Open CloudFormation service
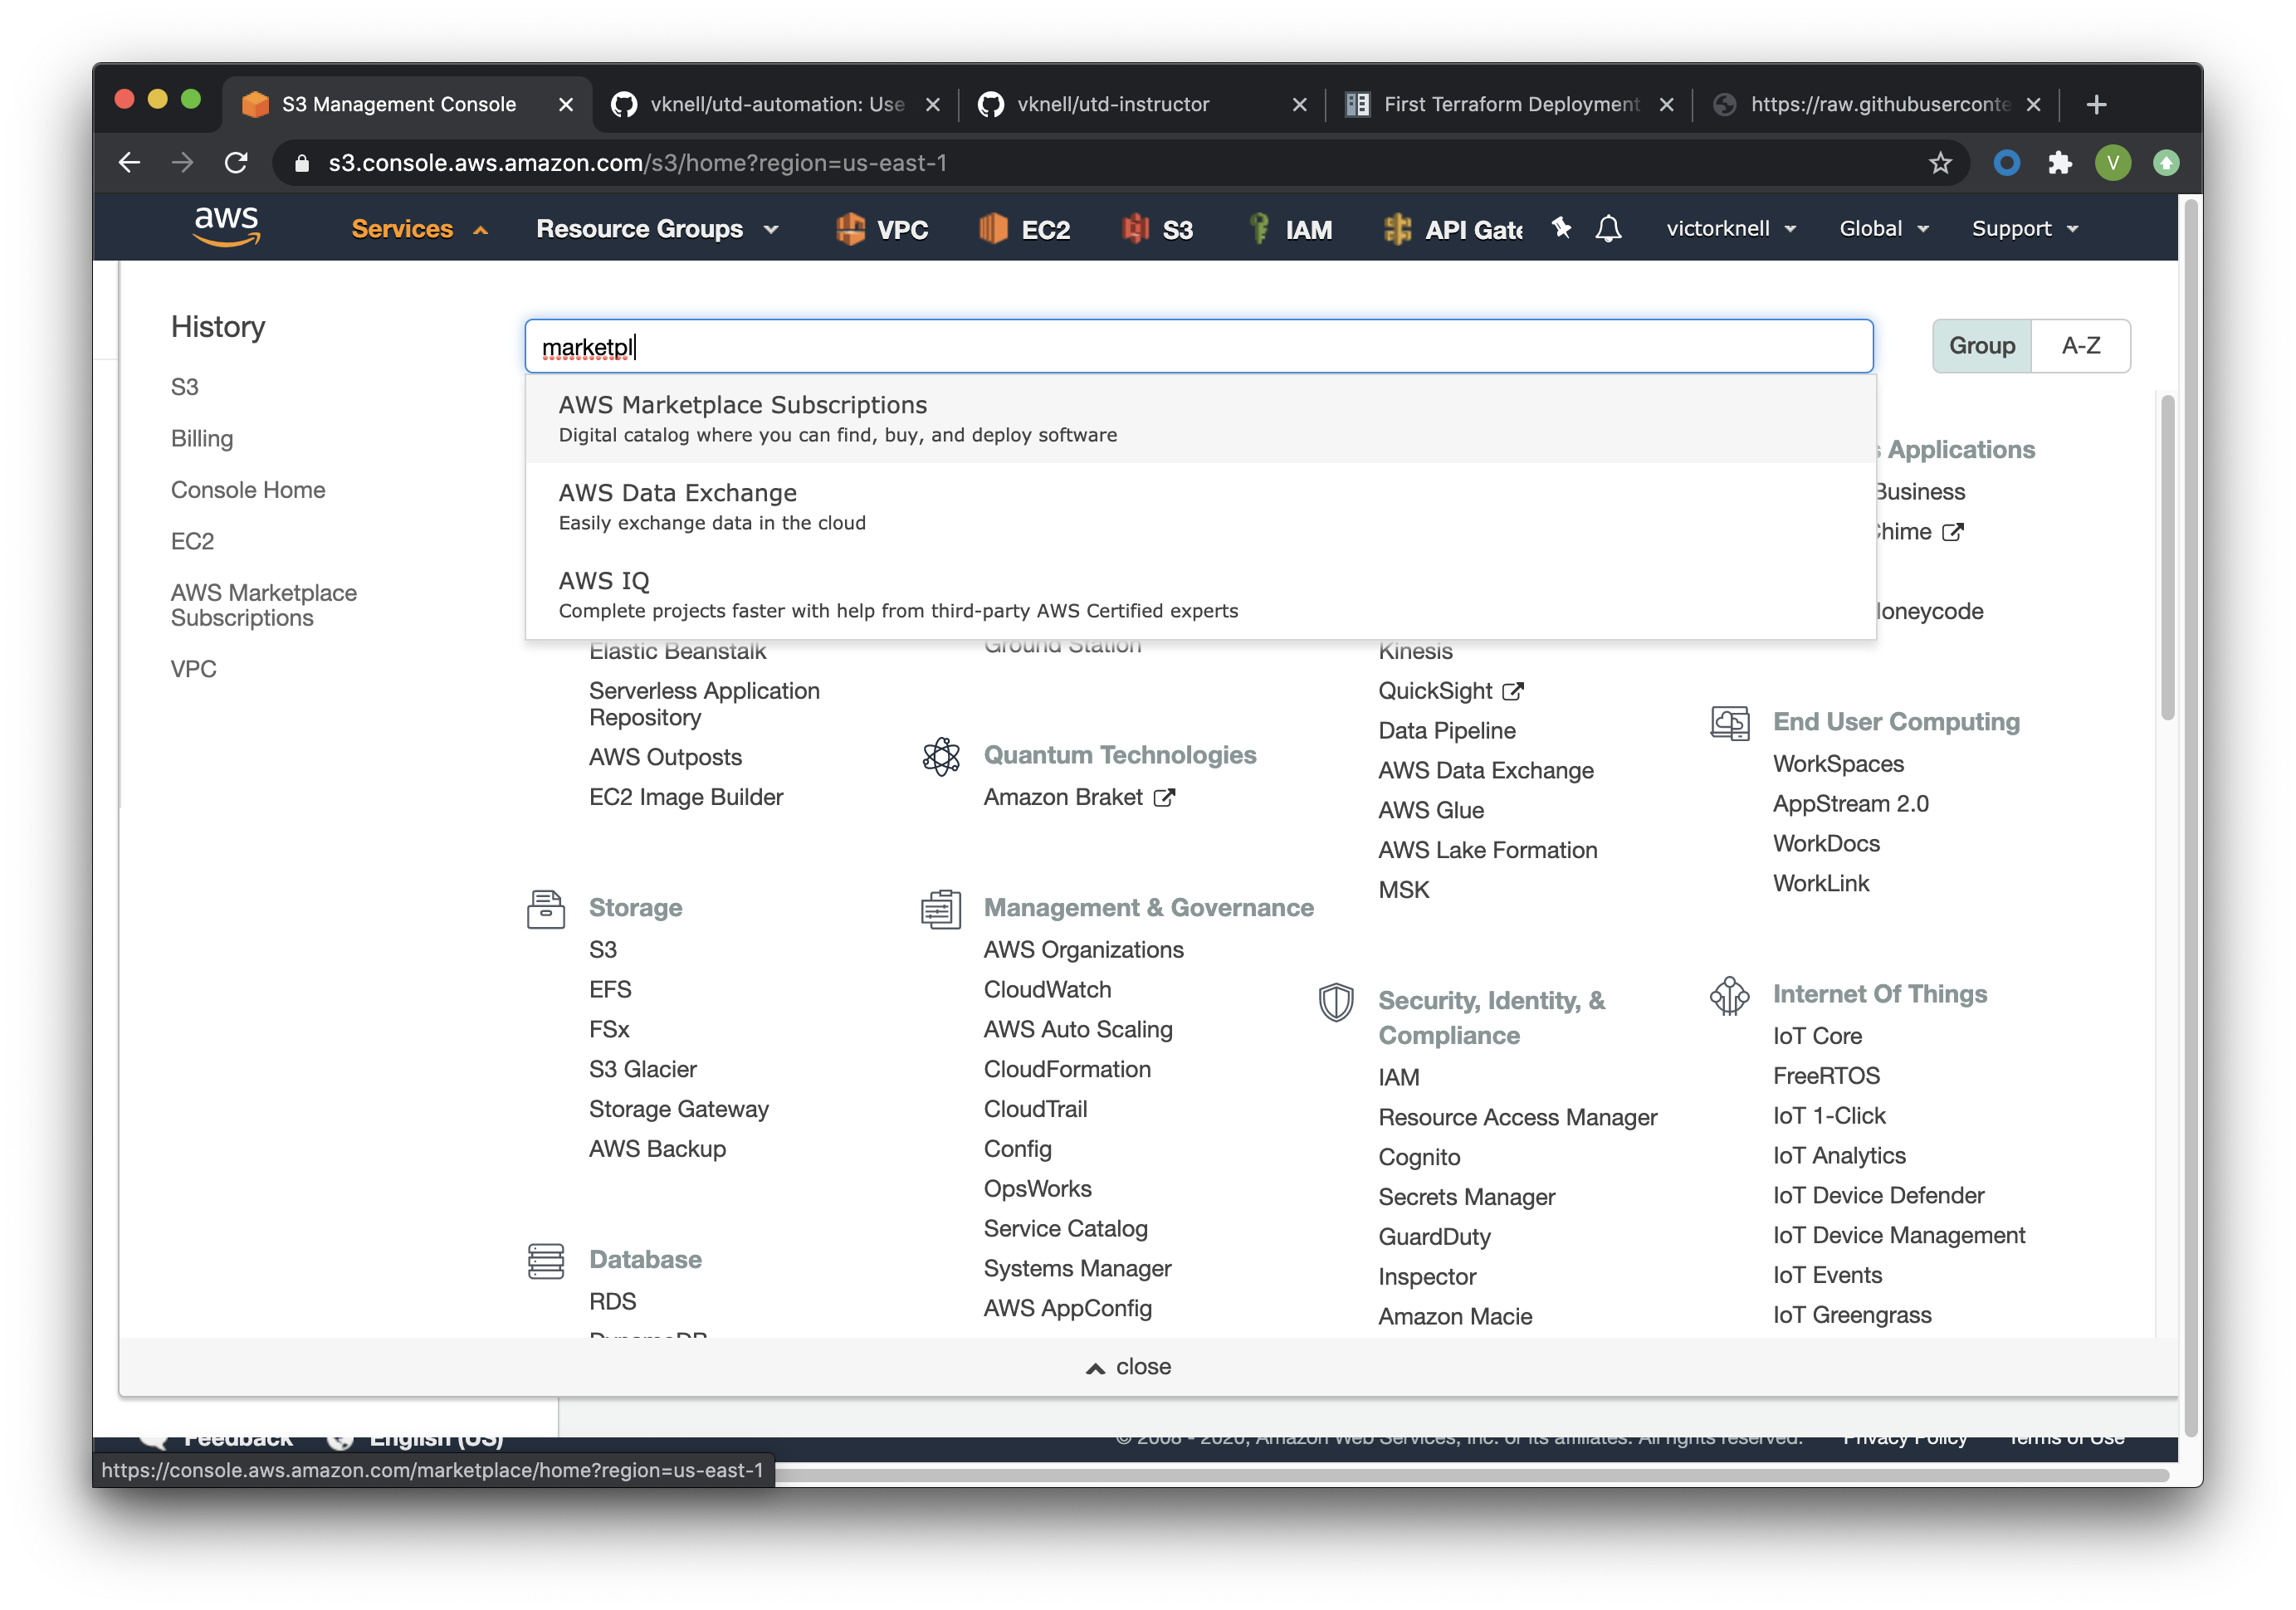Viewport: 2296px width, 1610px height. 1067,1069
